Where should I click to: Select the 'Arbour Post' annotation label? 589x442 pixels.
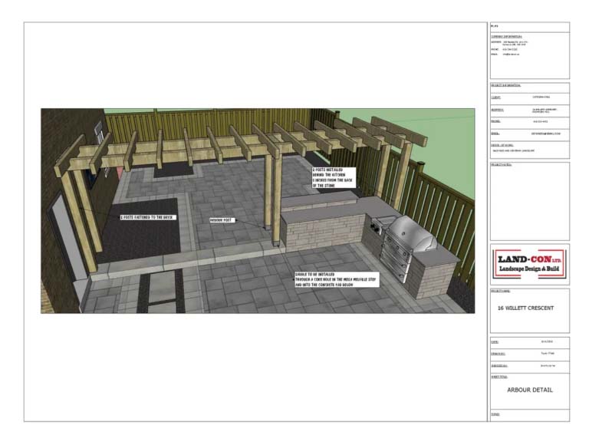222,220
